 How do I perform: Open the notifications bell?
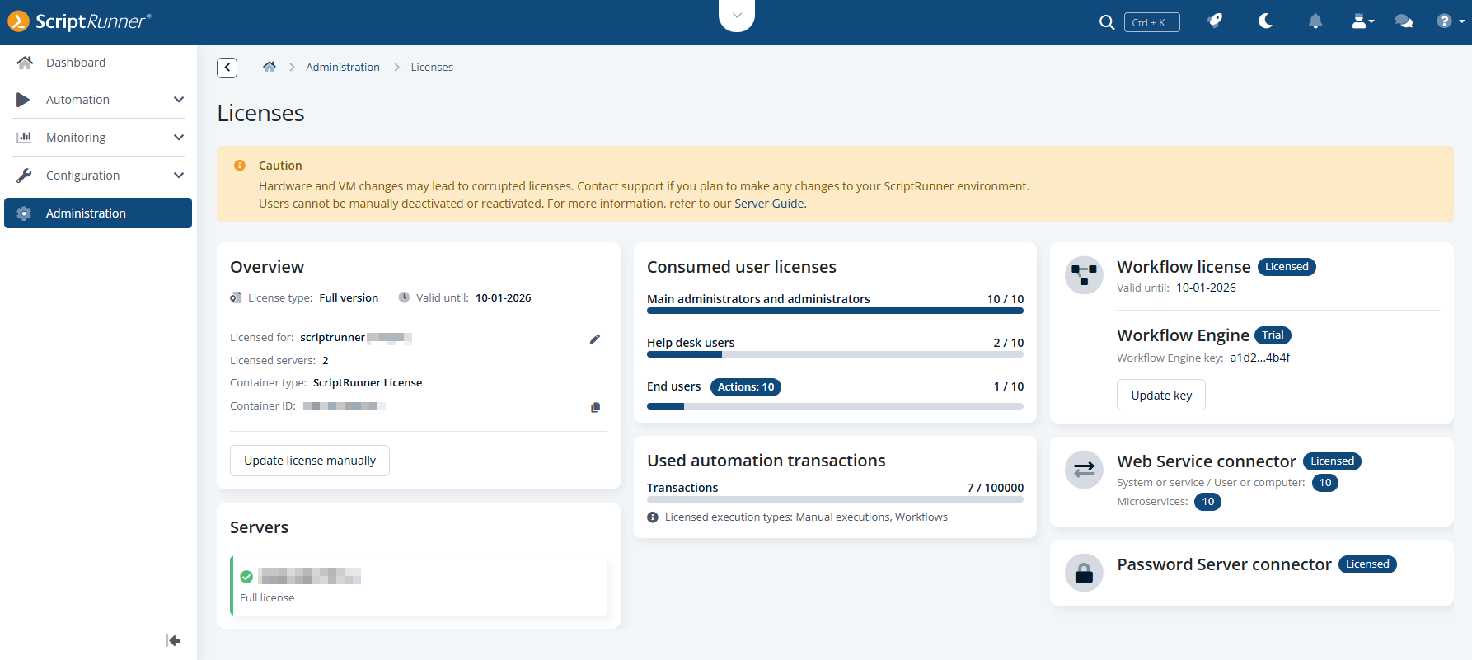pyautogui.click(x=1315, y=21)
